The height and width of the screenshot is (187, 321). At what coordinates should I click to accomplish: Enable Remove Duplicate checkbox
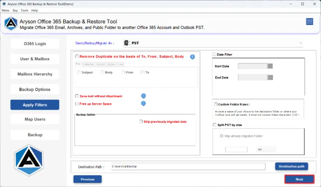pyautogui.click(x=77, y=56)
